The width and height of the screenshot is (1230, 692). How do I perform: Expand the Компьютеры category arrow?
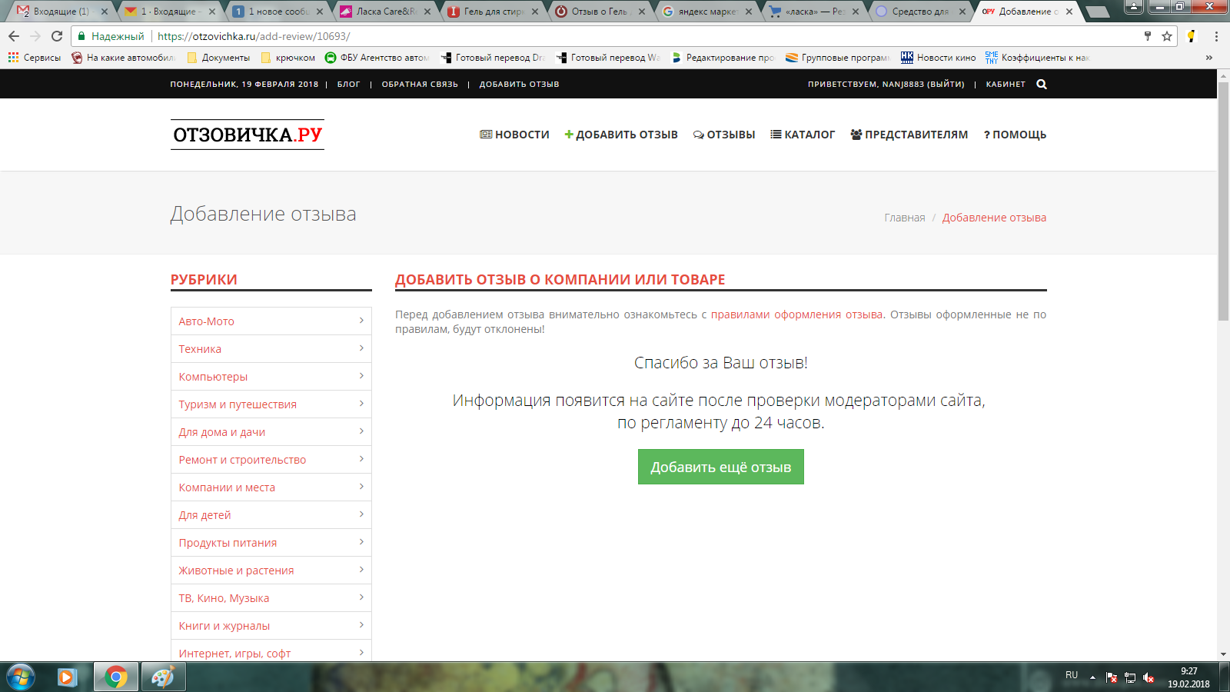361,376
